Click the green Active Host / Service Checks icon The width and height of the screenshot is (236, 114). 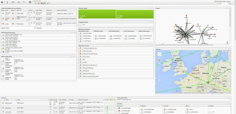coord(3,48)
